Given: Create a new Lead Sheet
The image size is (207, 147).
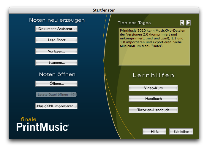Looking at the screenshot, I should coord(56,40).
